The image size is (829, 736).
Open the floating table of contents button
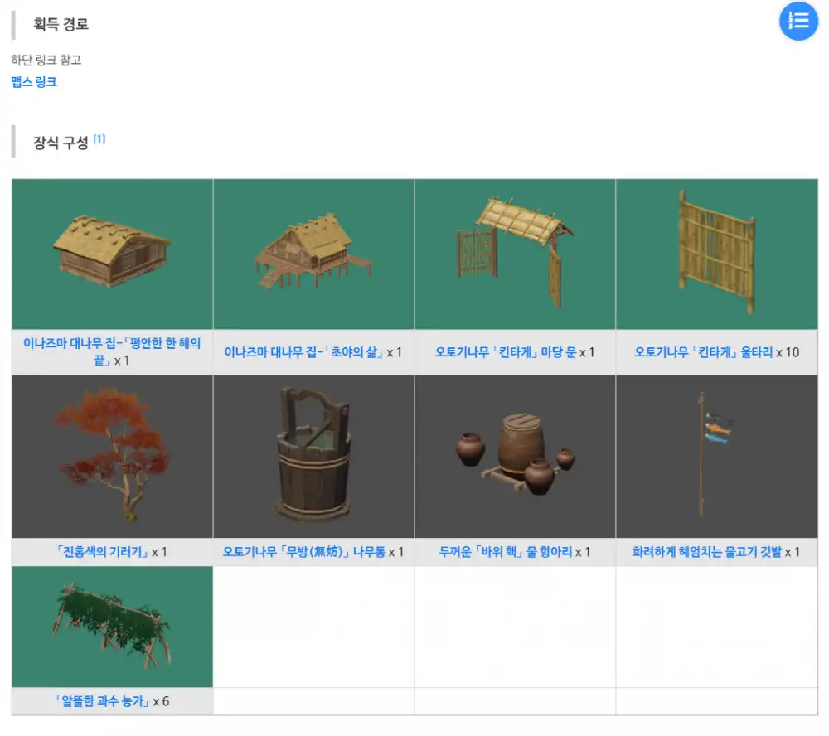click(x=798, y=21)
